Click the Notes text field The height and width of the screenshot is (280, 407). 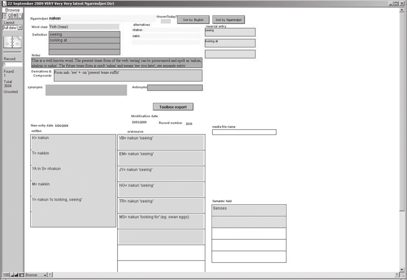(116, 63)
